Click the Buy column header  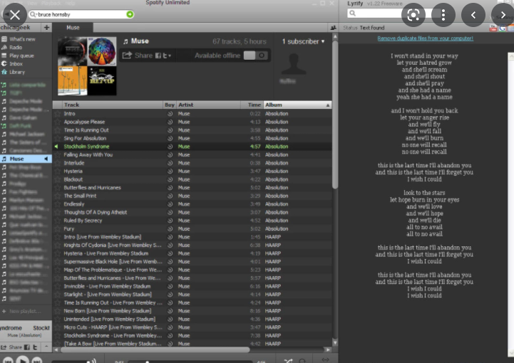click(170, 105)
